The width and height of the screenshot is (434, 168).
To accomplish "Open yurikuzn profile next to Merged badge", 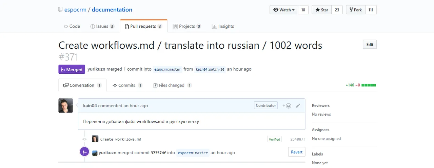I will point(96,69).
